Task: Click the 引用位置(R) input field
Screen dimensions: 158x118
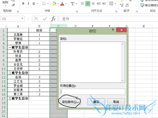Action: tap(93, 92)
